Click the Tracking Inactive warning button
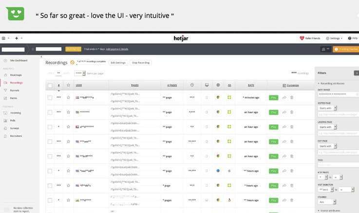359x213 pixels. (346, 49)
